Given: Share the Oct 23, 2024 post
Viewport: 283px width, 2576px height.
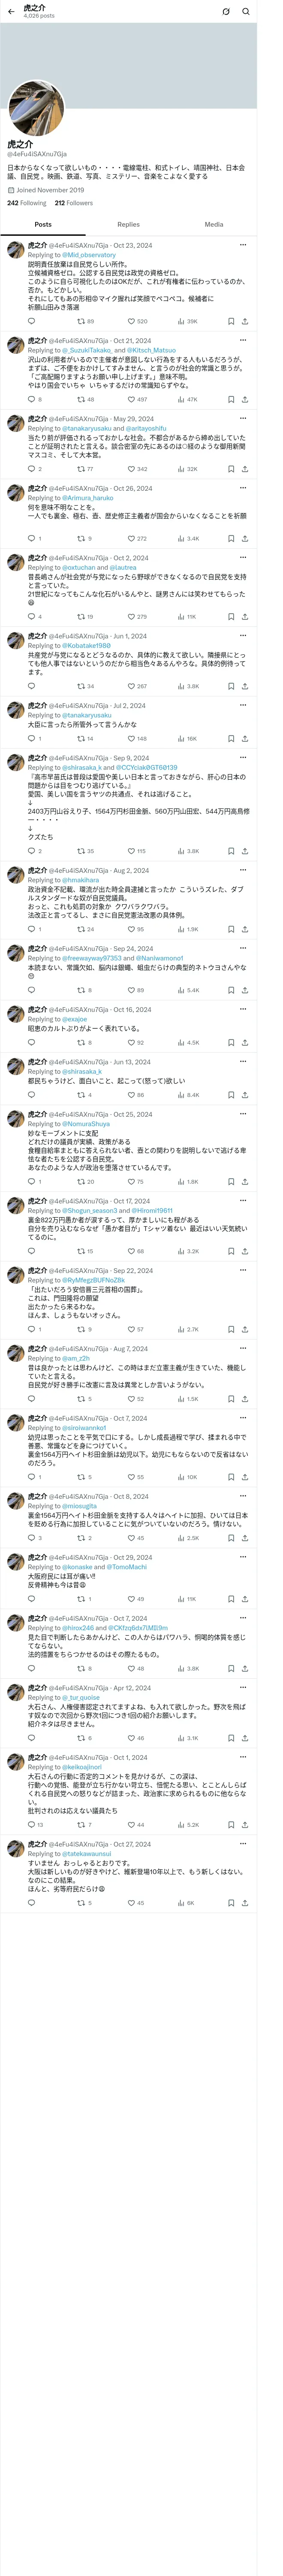Looking at the screenshot, I should (244, 322).
